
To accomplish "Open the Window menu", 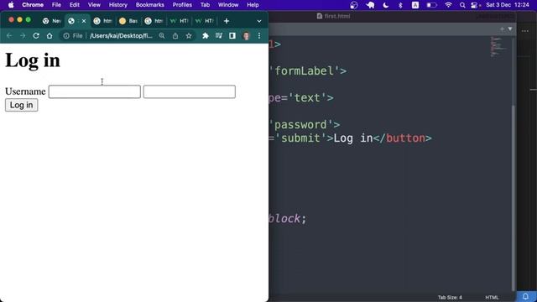I will (x=228, y=5).
